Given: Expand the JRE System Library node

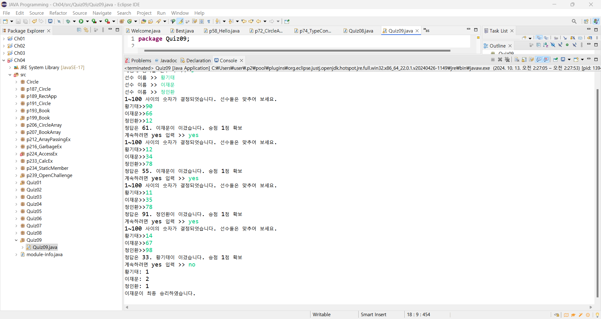Looking at the screenshot, I should [10, 68].
